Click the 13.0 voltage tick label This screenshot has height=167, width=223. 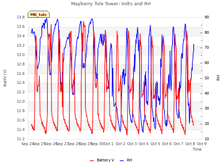[x=21, y=55]
